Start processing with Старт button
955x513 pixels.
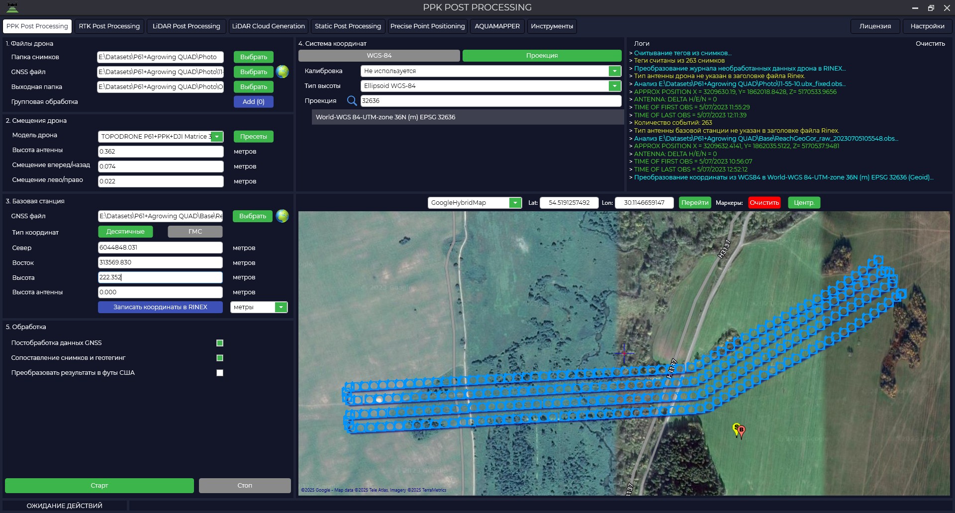click(99, 486)
